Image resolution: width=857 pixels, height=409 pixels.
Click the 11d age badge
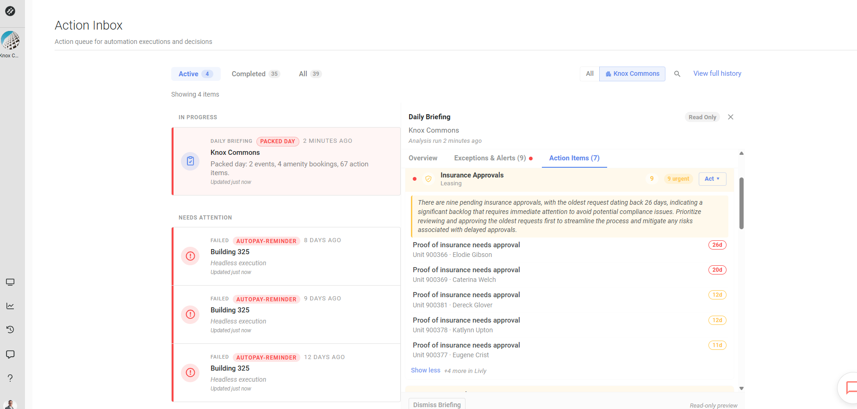(x=717, y=345)
